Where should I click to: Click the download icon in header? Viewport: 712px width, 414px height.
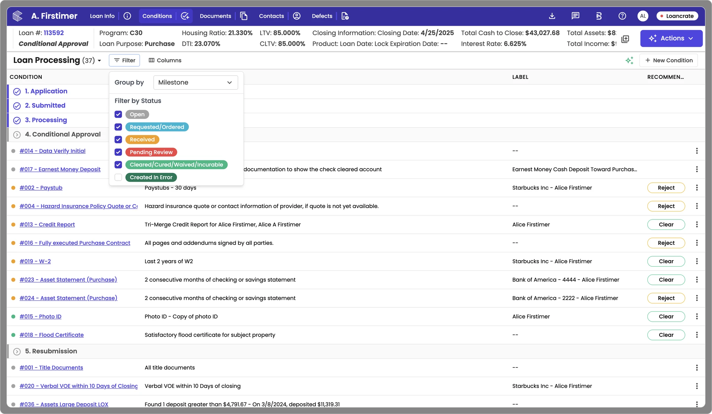point(552,16)
